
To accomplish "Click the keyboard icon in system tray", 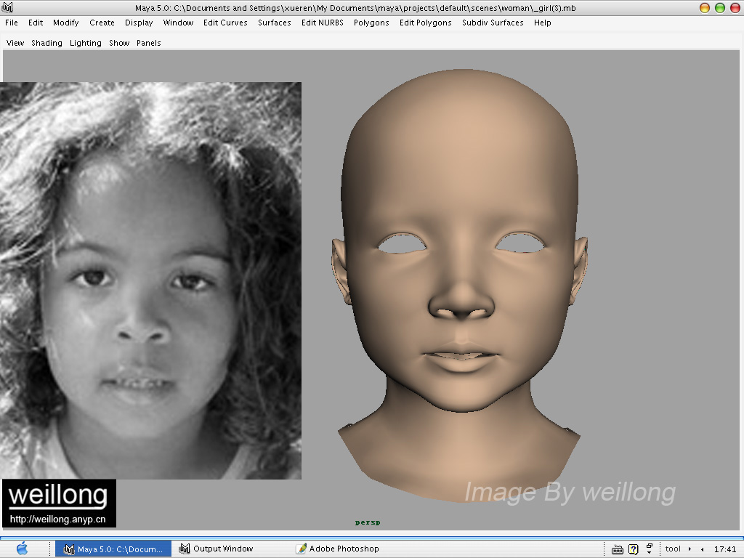I will 618,549.
